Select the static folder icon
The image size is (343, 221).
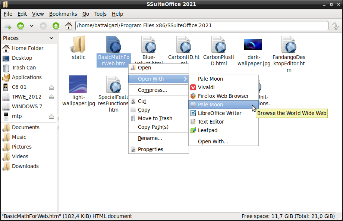click(79, 44)
